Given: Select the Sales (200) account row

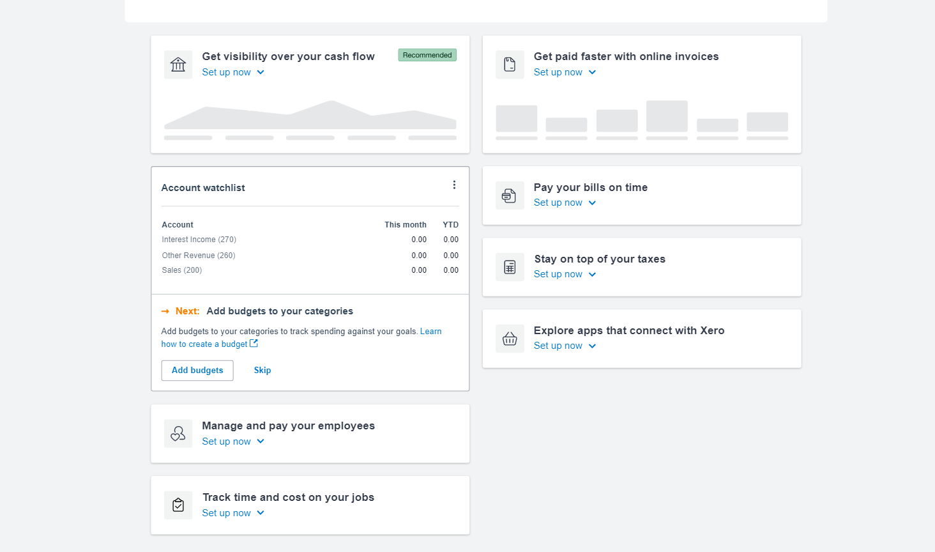Looking at the screenshot, I should point(182,270).
